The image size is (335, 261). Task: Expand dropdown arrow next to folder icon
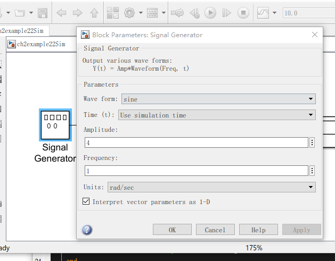point(31,13)
